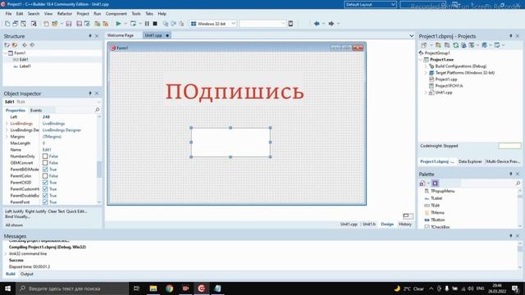Toggle the OEMConvert checkbox
The image size is (525, 295).
[45, 162]
